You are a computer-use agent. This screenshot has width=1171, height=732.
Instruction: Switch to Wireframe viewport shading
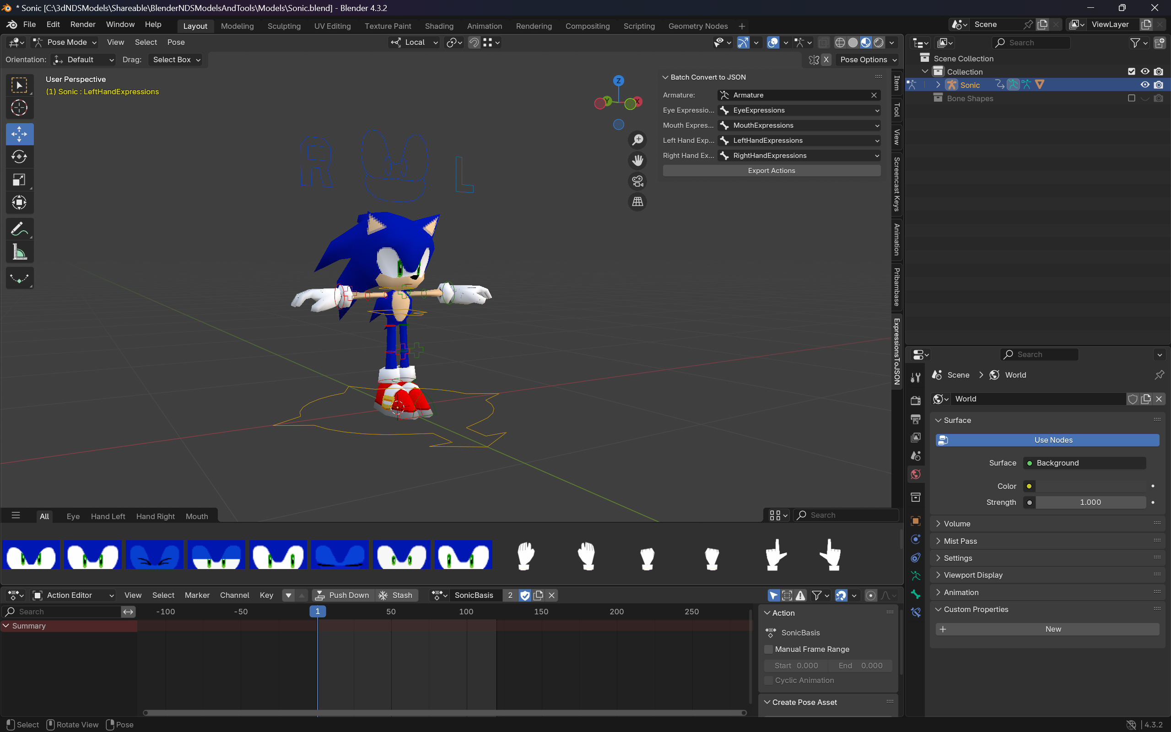[840, 43]
